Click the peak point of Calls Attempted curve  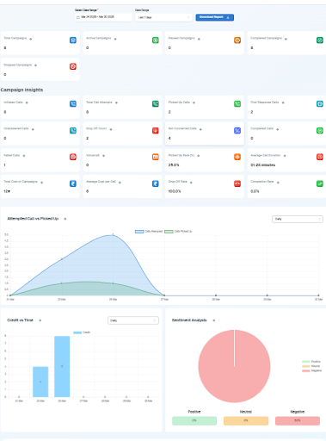coord(113,235)
